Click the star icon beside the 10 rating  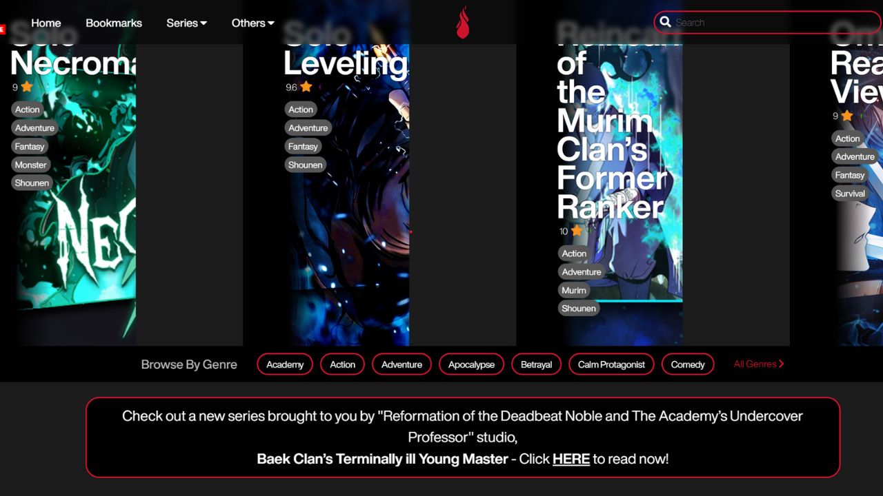pyautogui.click(x=577, y=231)
